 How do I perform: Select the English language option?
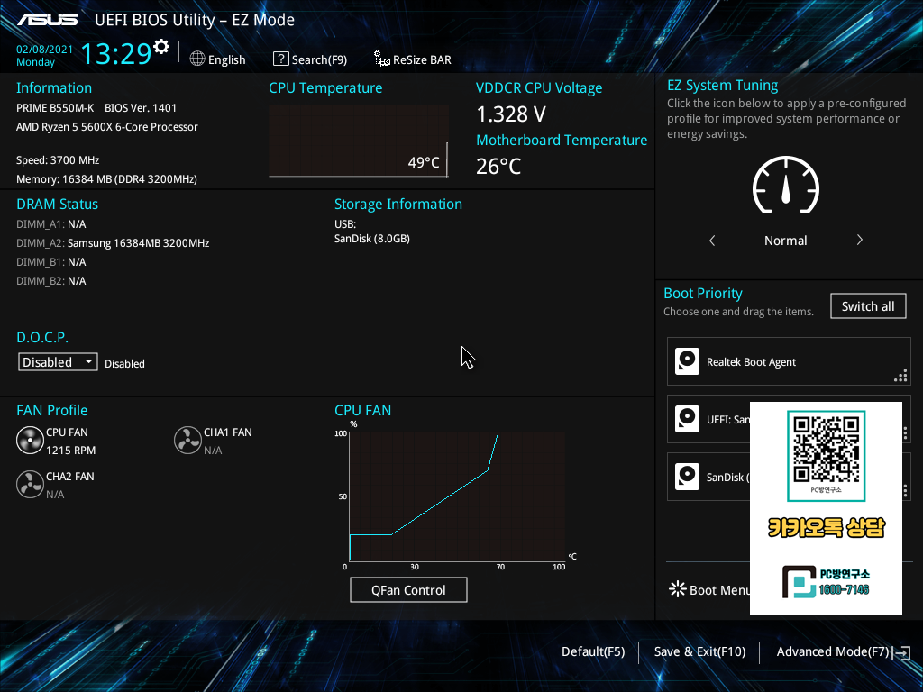click(x=226, y=60)
